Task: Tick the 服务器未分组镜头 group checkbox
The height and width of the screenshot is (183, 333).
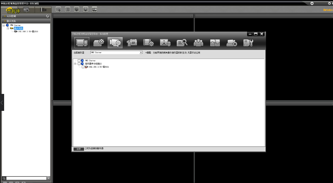Action: point(79,64)
